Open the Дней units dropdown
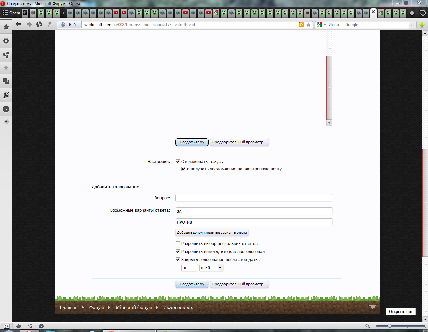This screenshot has height=332, width=428. coord(211,268)
